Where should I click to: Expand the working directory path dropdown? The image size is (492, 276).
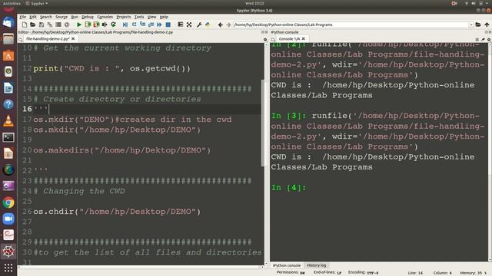(471, 25)
